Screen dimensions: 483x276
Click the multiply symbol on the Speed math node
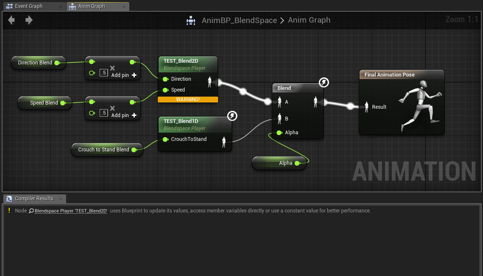(113, 108)
